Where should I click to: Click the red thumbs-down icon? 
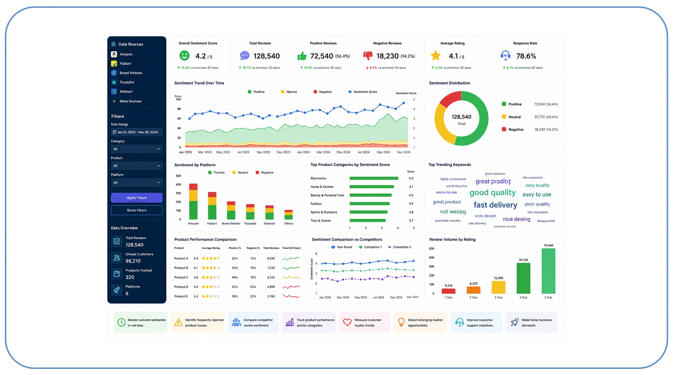tap(368, 56)
